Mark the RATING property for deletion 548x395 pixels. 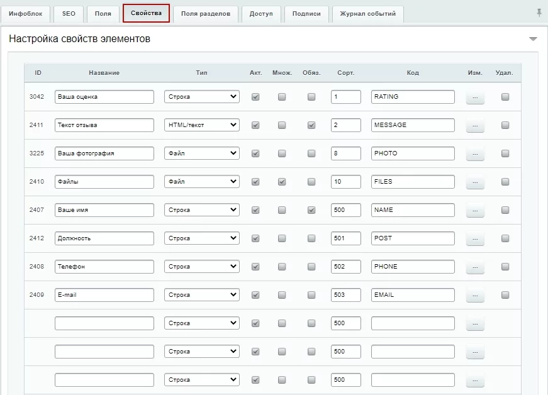click(x=505, y=97)
